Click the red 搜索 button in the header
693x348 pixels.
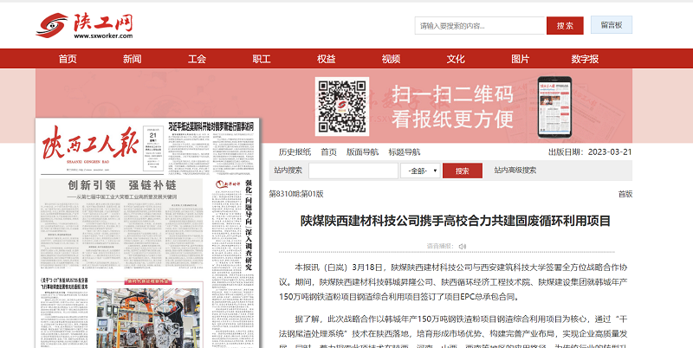565,26
